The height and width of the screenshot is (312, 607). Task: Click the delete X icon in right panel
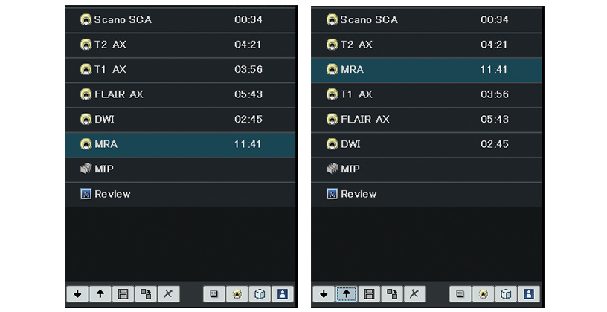pos(414,294)
